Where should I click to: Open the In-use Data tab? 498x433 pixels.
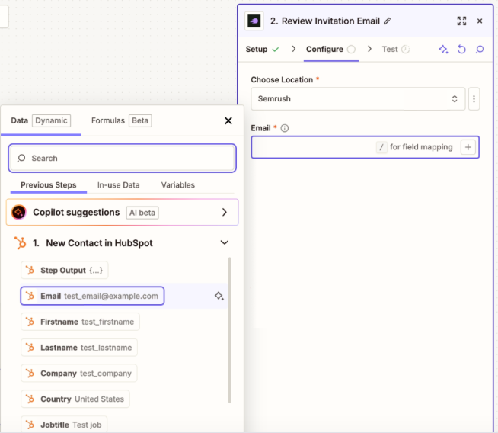[118, 185]
